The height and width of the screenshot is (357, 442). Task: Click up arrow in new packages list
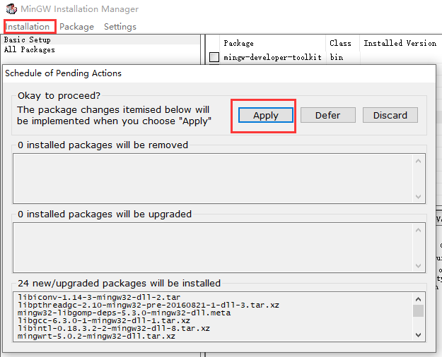click(x=419, y=299)
